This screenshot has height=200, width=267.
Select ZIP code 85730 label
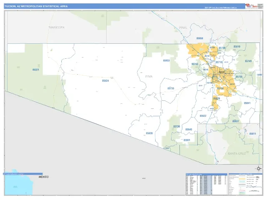(x=239, y=77)
